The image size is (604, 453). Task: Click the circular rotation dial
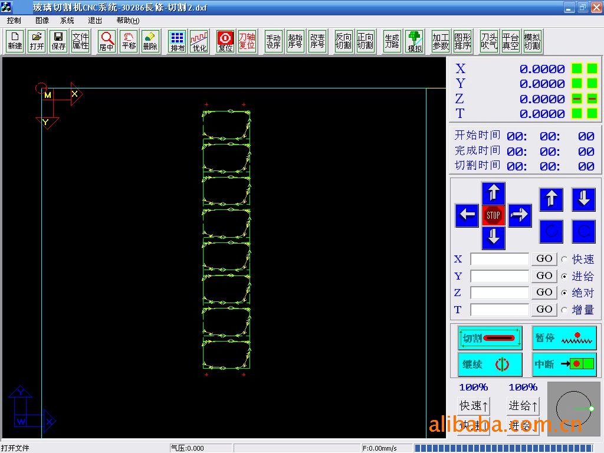click(x=574, y=409)
